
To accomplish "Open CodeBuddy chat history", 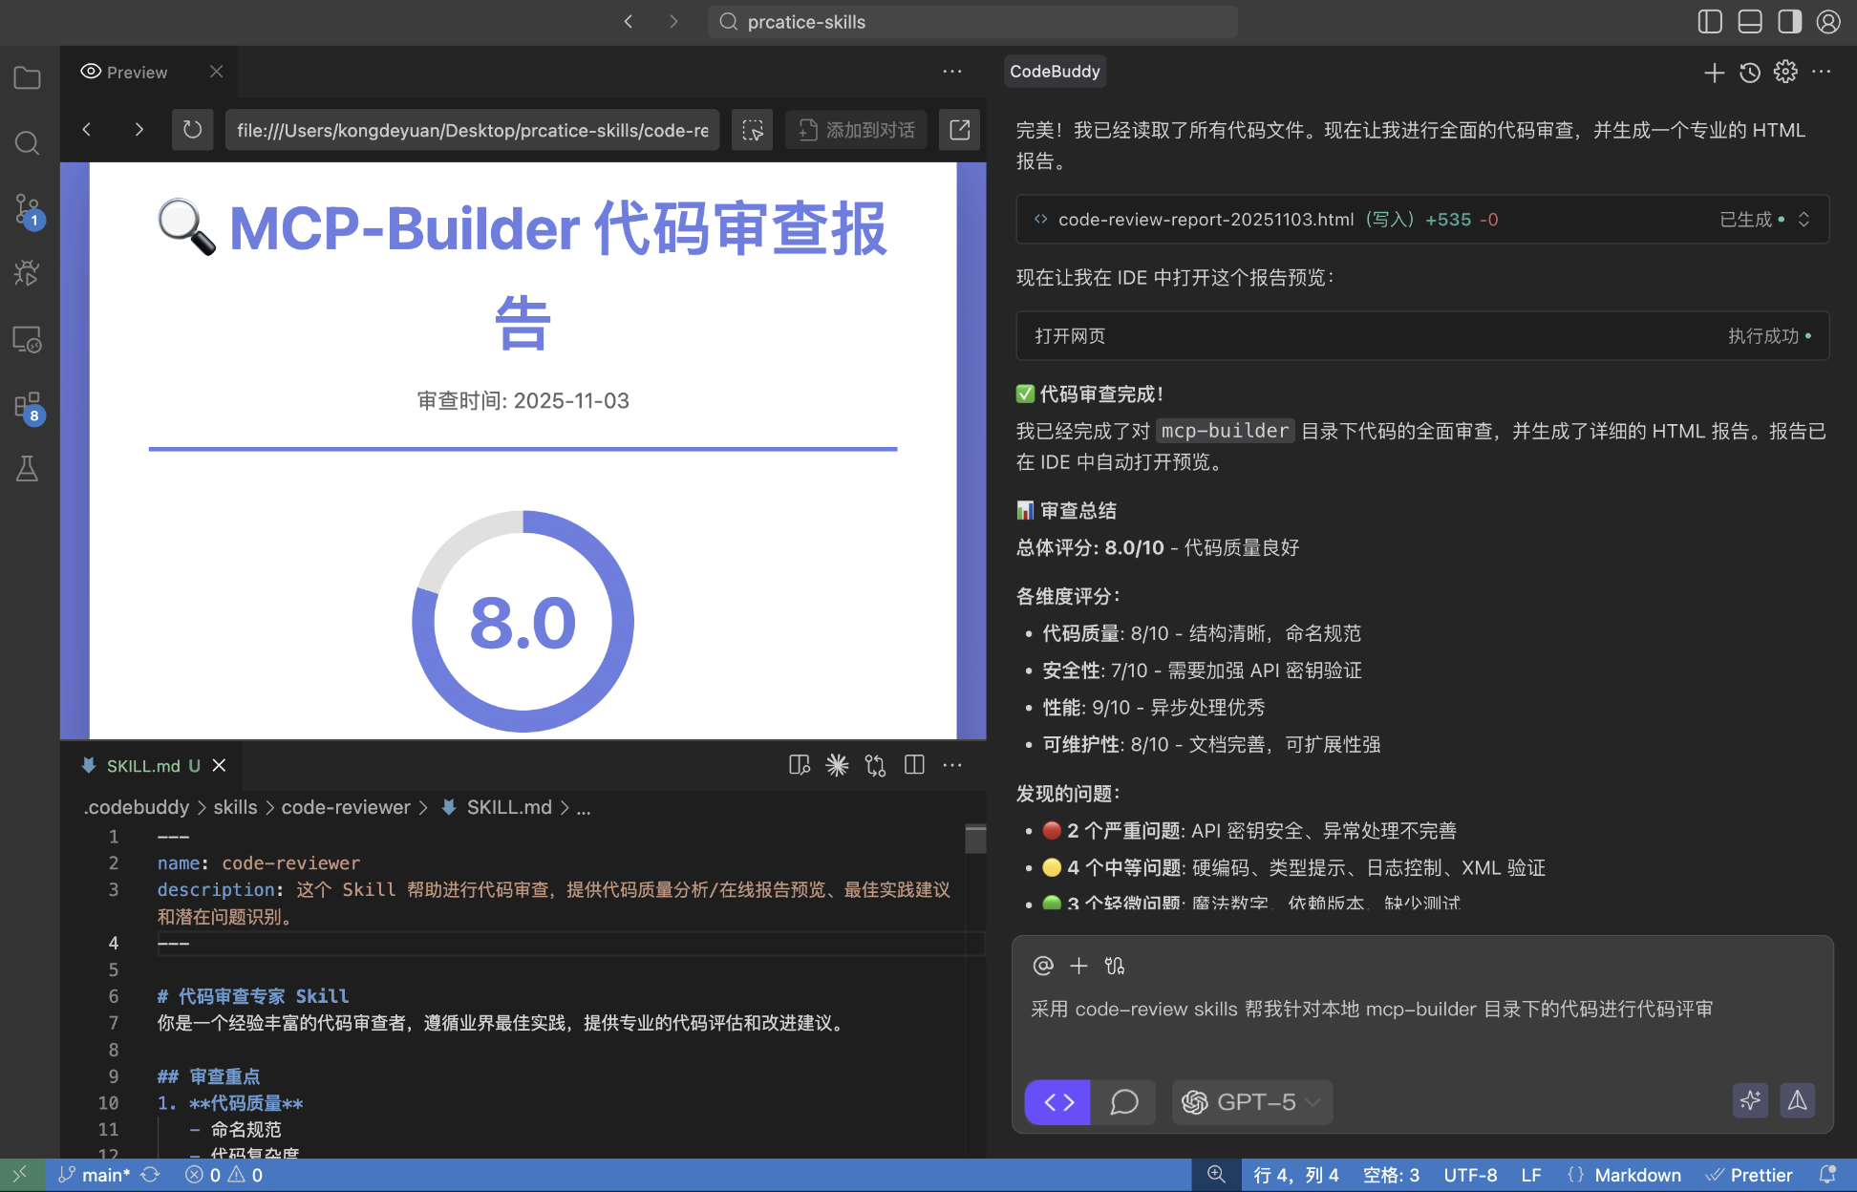I will point(1749,73).
